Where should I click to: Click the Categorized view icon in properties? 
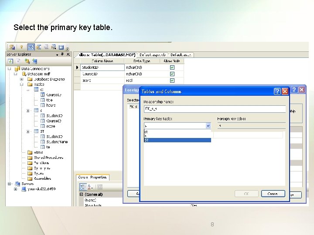(83, 187)
